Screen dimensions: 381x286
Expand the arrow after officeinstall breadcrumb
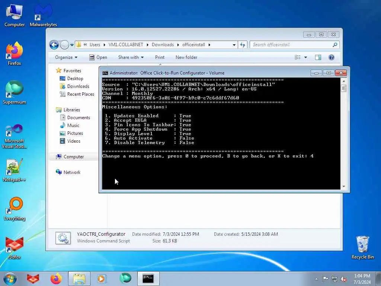(x=209, y=45)
